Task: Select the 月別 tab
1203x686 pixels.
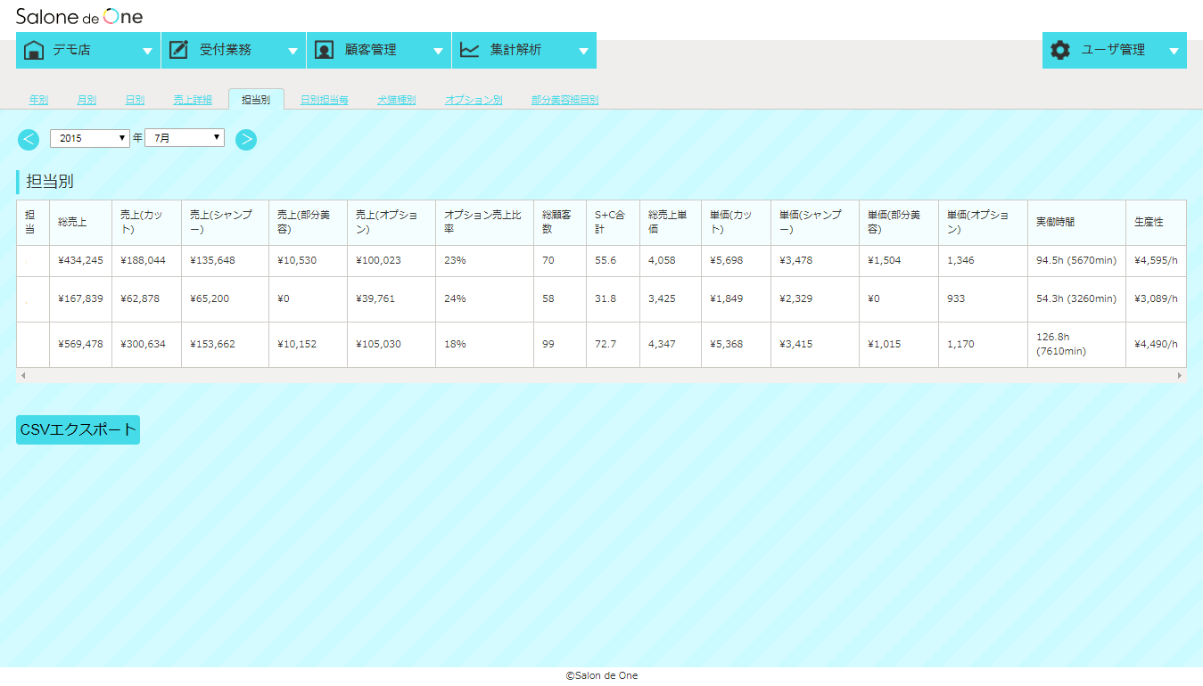Action: [87, 100]
